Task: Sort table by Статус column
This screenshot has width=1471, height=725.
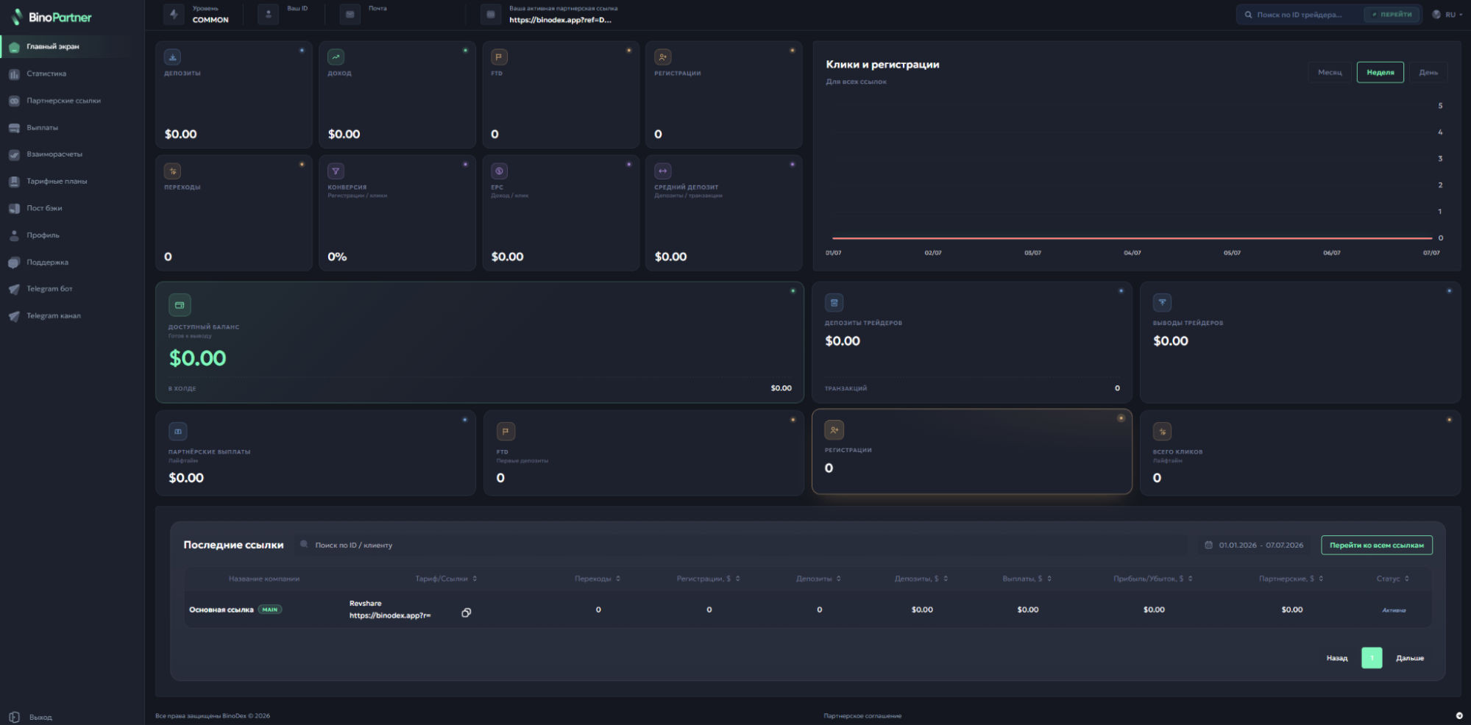Action: click(x=1392, y=579)
